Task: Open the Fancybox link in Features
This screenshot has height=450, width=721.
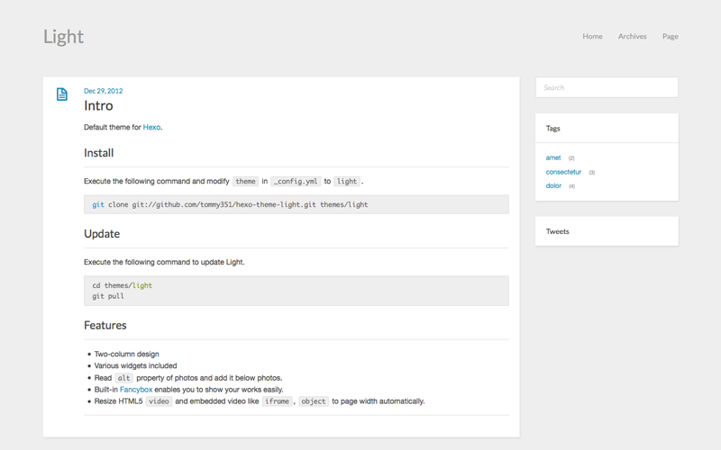Action: pyautogui.click(x=136, y=390)
